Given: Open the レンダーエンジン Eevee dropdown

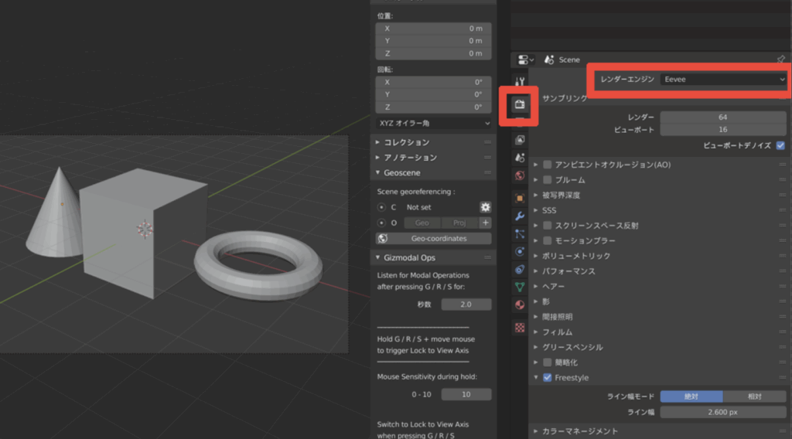Looking at the screenshot, I should click(723, 79).
